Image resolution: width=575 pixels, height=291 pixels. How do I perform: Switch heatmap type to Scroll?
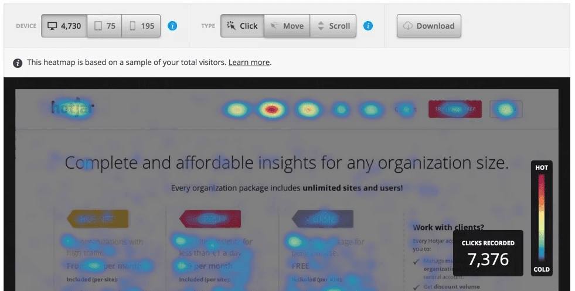pos(333,26)
